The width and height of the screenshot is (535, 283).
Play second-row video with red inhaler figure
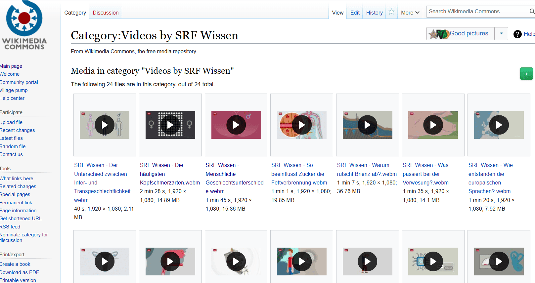coord(170,262)
